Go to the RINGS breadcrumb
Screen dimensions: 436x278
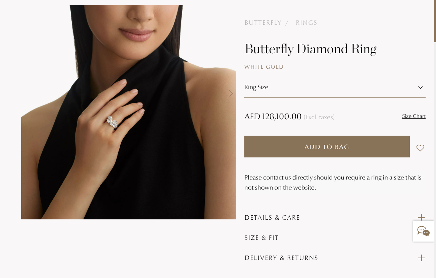click(306, 23)
